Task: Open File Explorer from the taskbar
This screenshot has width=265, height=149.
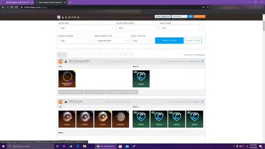Action: point(84,146)
